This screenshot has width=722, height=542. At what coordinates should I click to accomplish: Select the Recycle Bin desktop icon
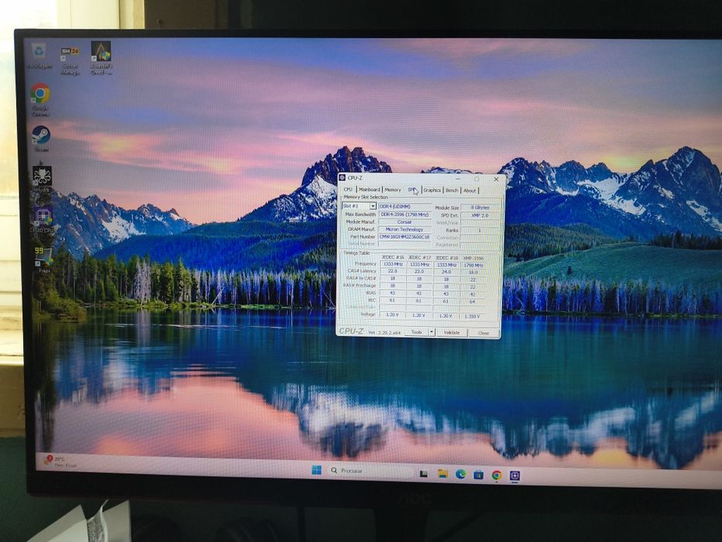coord(39,55)
